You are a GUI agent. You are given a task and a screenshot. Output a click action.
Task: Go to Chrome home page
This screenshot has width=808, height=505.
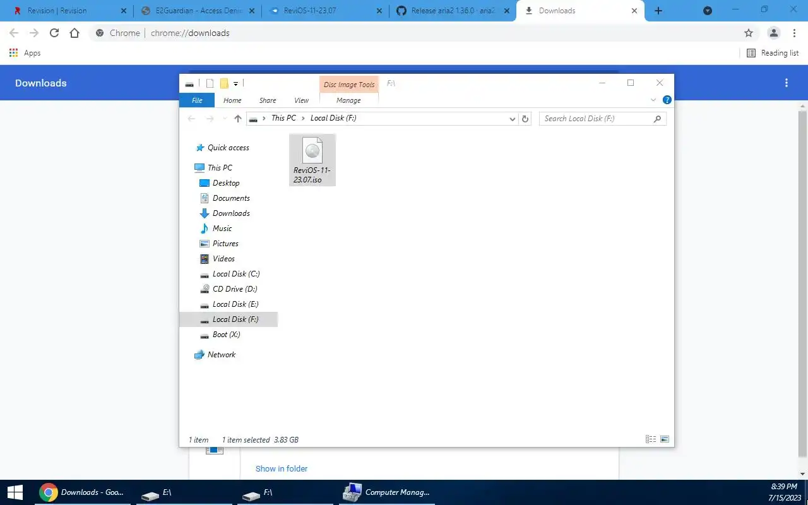[74, 33]
